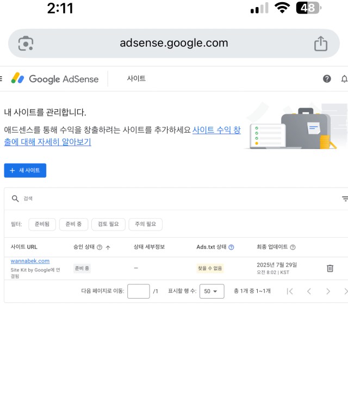This screenshot has width=348, height=403.
Task: Open the wannabek.com site link
Action: 30,261
